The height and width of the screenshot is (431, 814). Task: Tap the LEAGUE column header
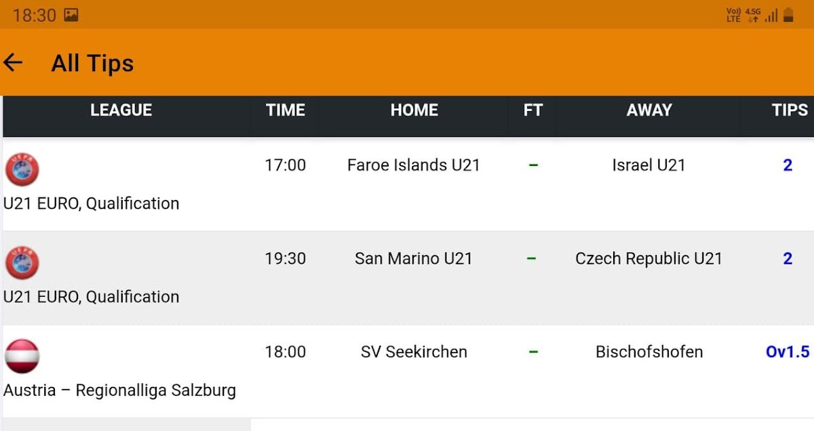[121, 110]
